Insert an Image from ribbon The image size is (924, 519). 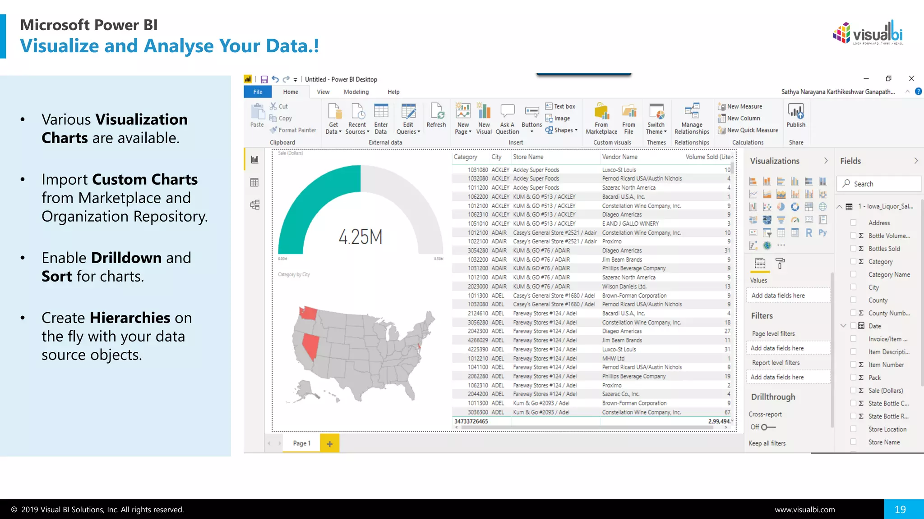tap(558, 118)
